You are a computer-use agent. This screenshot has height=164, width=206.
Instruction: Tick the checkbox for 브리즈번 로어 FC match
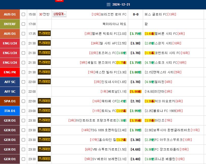(x=23, y=14)
